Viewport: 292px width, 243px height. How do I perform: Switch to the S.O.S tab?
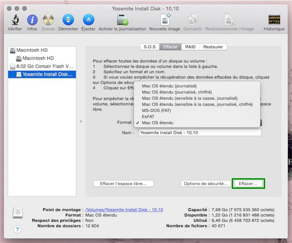coord(150,47)
